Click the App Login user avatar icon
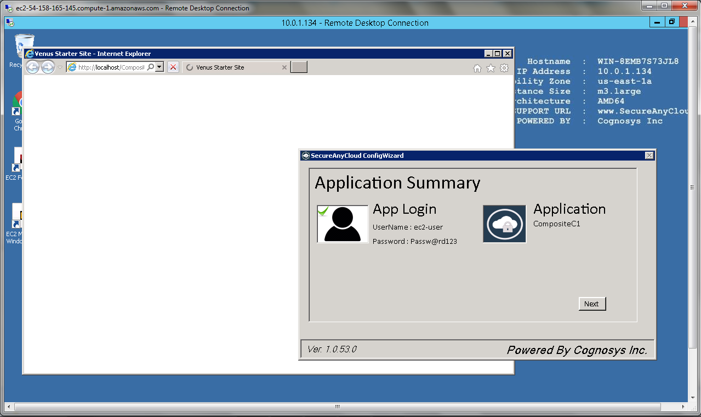The image size is (701, 417). point(343,224)
